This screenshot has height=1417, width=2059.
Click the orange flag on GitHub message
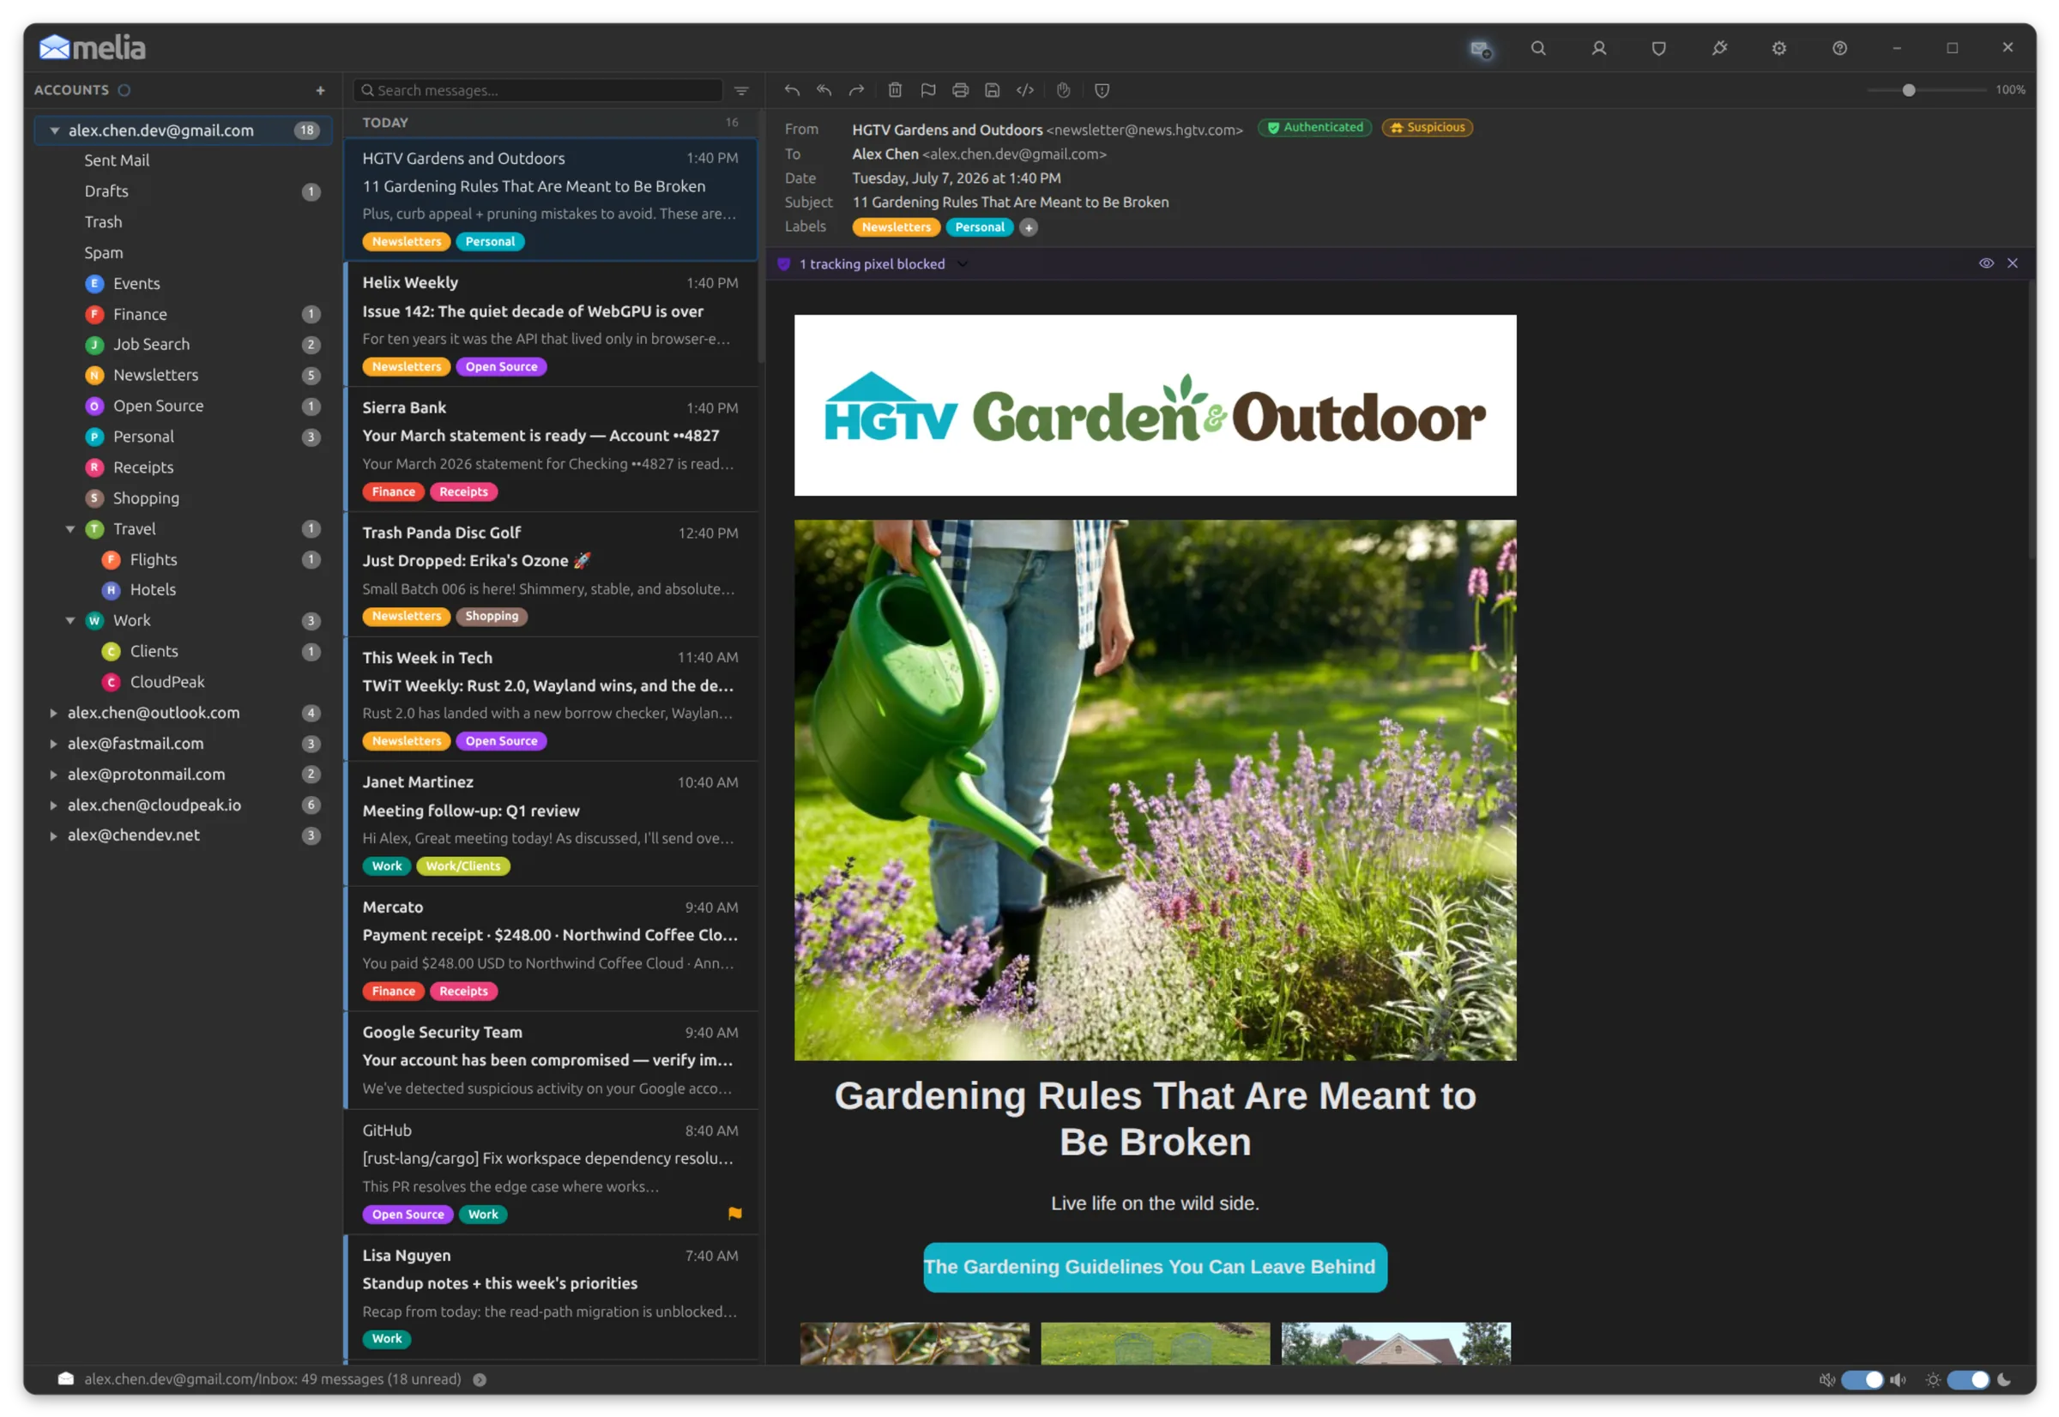(x=735, y=1214)
